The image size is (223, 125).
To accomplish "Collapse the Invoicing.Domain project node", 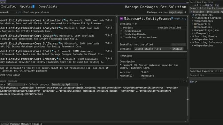I will pos(191,36).
